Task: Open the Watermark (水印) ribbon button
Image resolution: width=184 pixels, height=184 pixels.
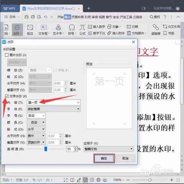Action: (17, 30)
